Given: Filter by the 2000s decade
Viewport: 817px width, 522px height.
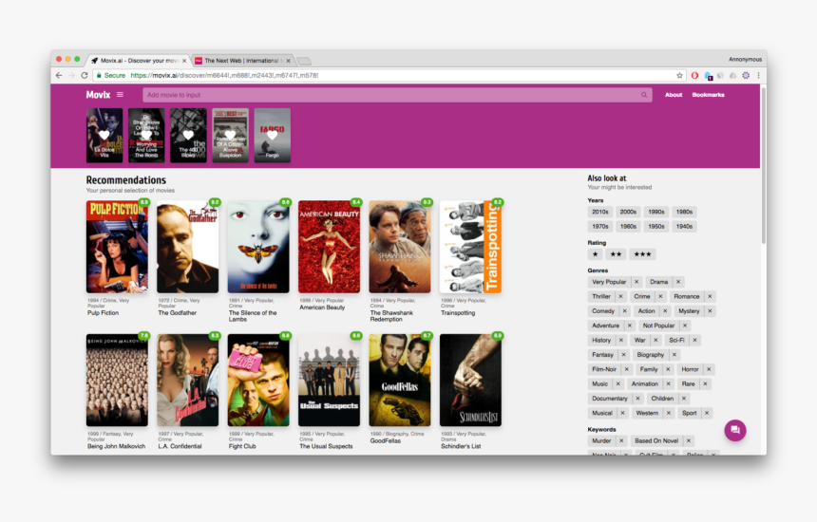Looking at the screenshot, I should (628, 212).
